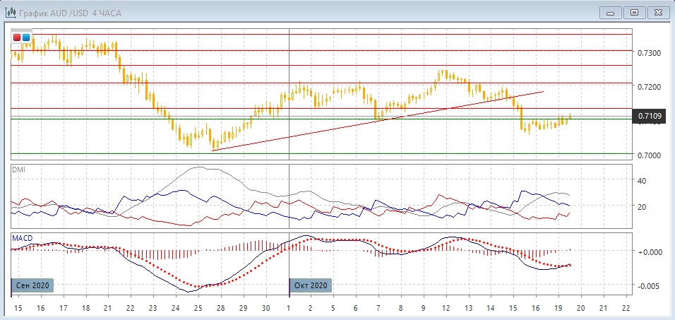
Task: Click the MACD indicator label
Action: click(22, 238)
